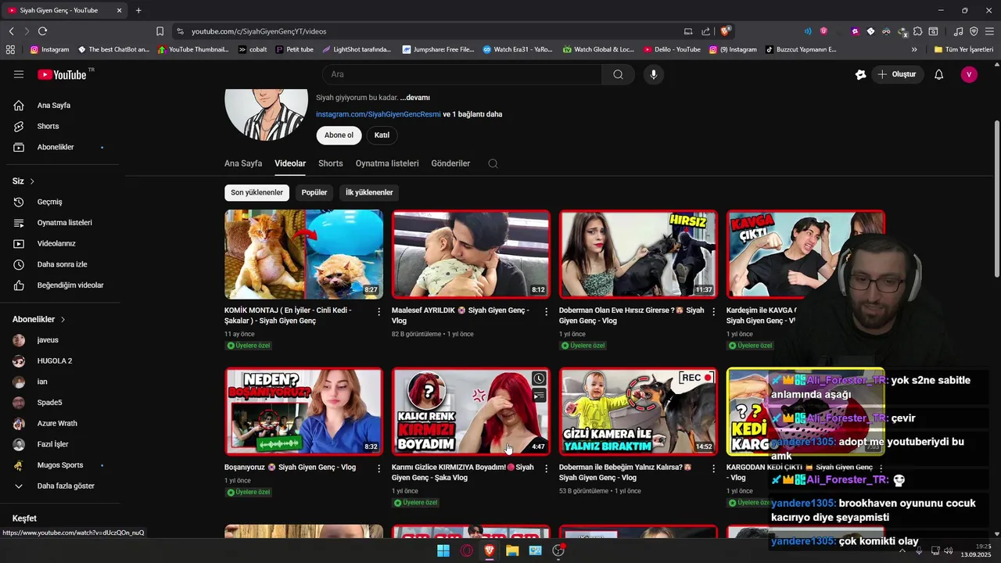Open options menu for Boşanıyoruz video

click(x=379, y=468)
